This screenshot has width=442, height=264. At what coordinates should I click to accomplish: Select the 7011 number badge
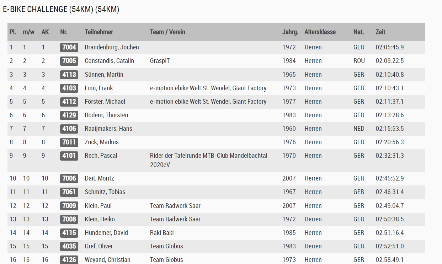pyautogui.click(x=69, y=142)
